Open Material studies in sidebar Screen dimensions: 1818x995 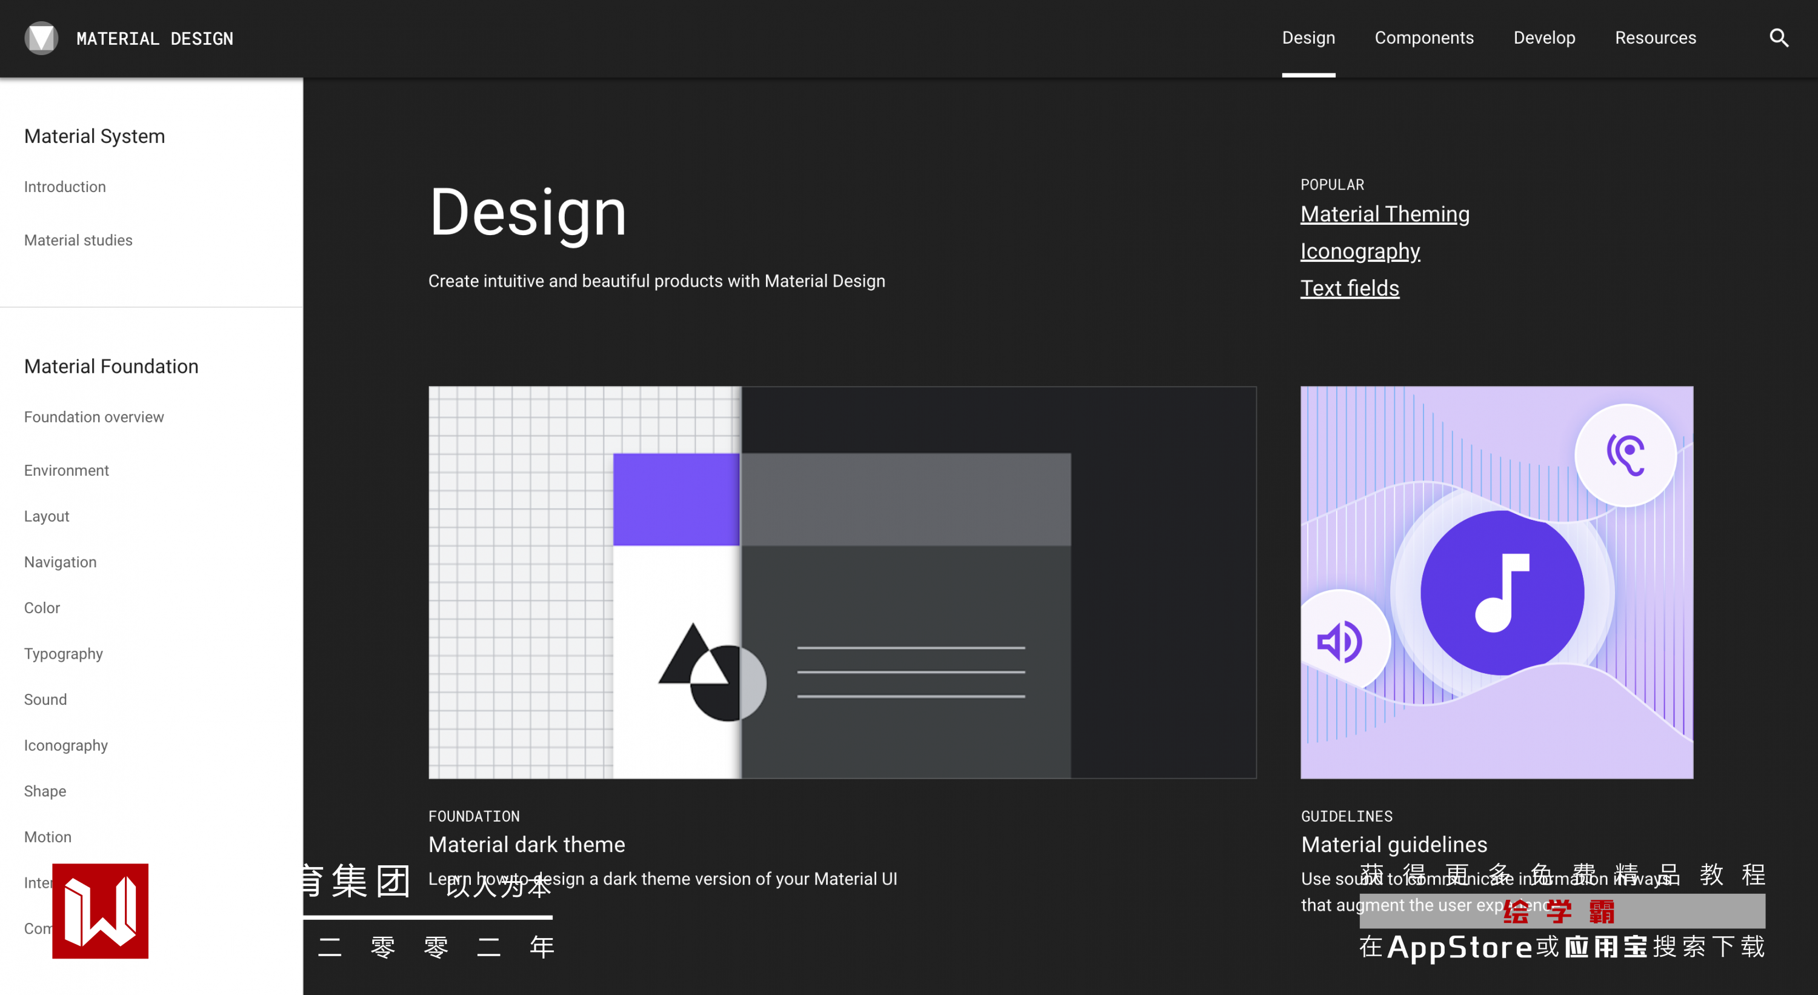(x=78, y=240)
